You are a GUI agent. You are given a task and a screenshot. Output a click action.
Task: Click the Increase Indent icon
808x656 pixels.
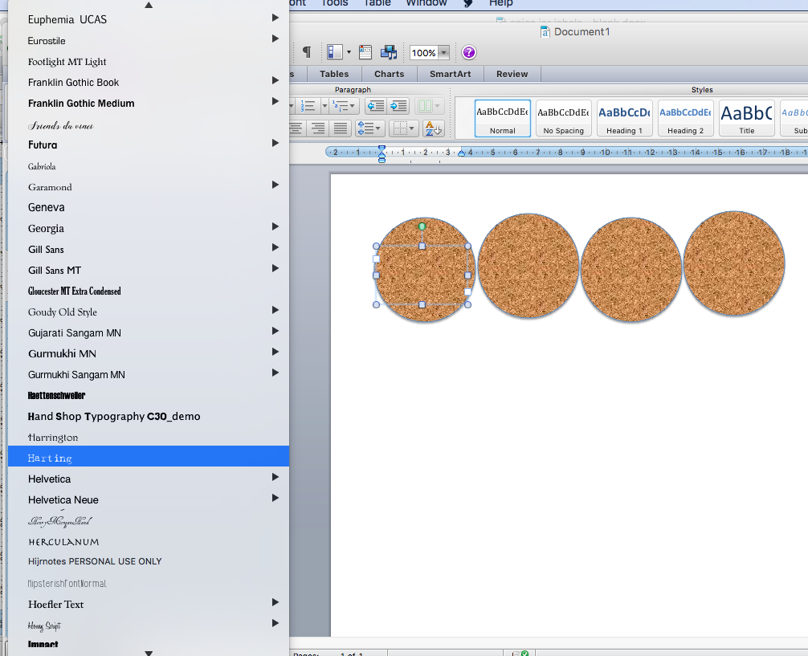(399, 106)
